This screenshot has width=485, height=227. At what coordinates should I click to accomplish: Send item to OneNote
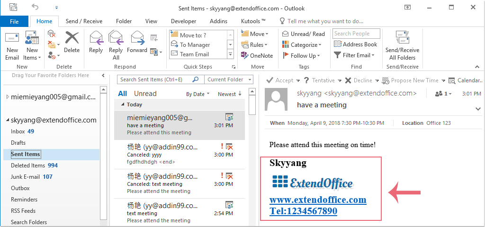coord(257,56)
